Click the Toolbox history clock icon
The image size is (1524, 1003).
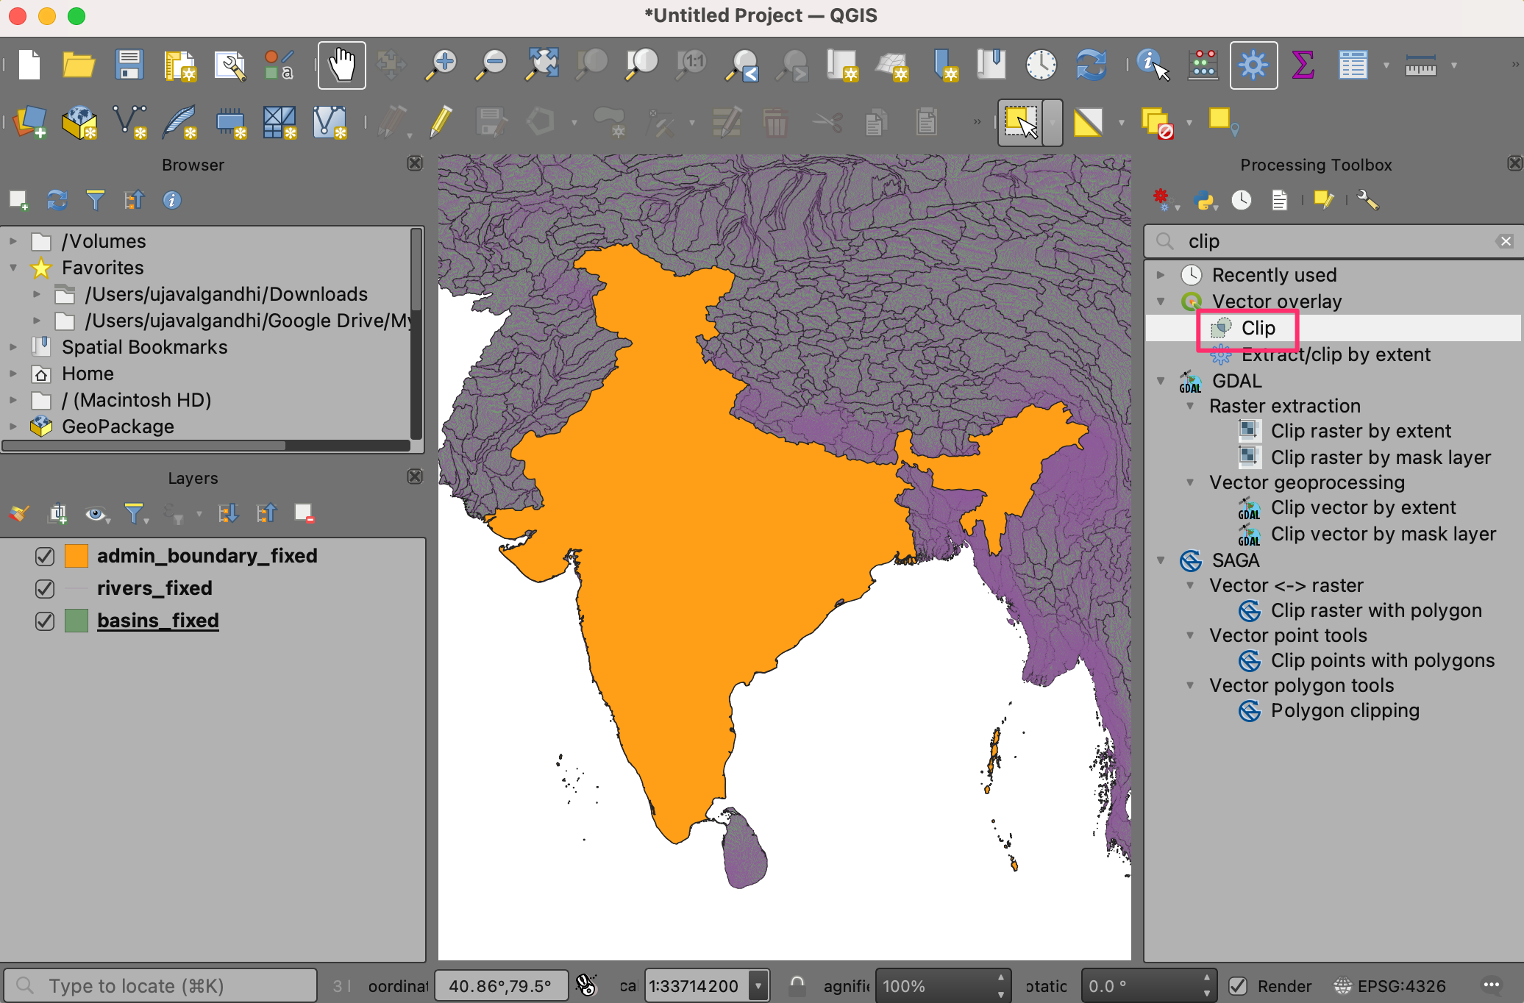coord(1242,200)
